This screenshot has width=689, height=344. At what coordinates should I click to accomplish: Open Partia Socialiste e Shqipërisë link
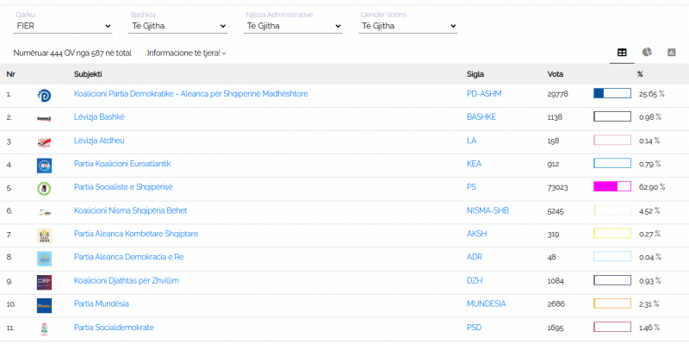pos(123,187)
